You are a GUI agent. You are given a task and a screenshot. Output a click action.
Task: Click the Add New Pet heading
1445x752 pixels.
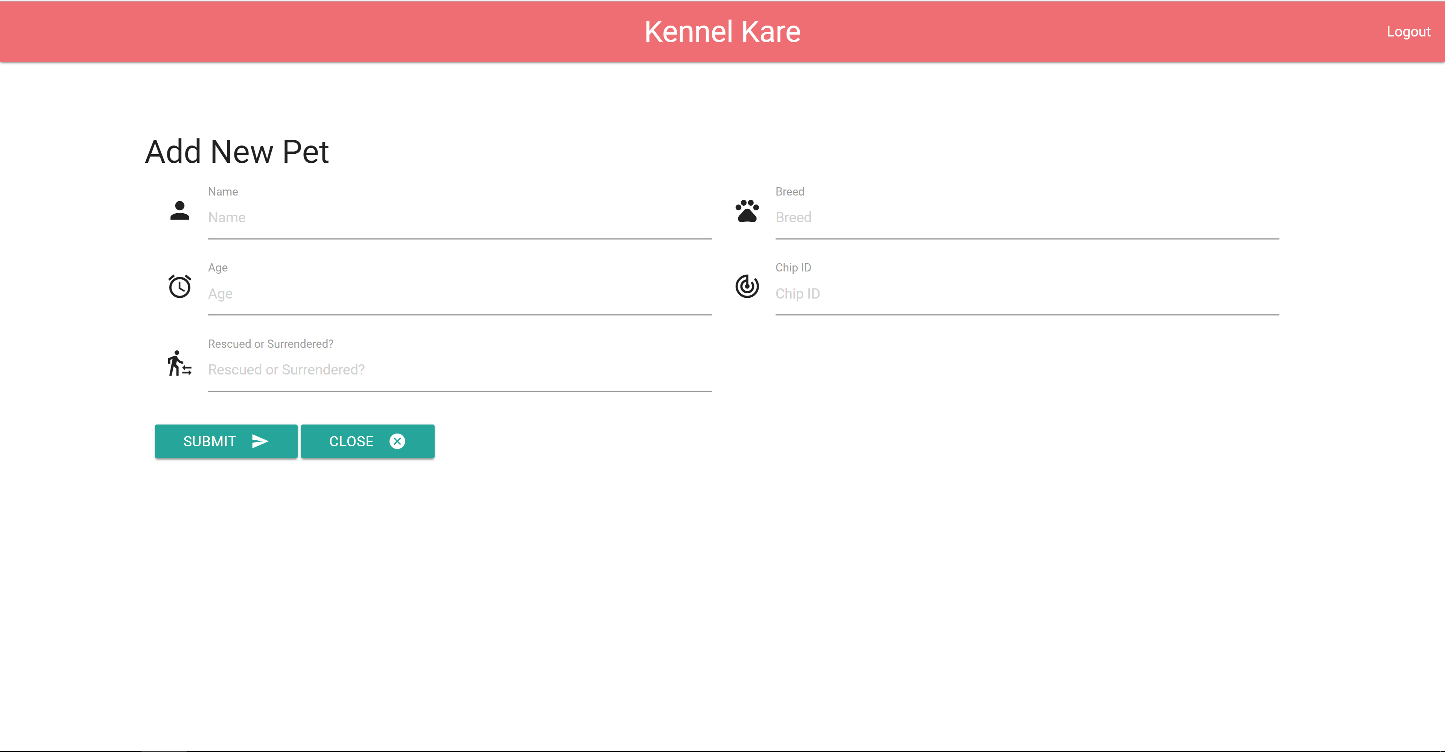[237, 152]
